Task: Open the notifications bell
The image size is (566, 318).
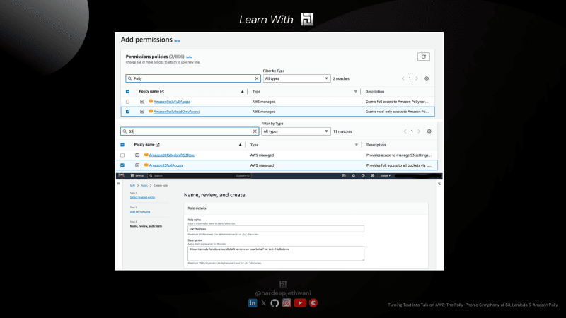Action: point(353,175)
